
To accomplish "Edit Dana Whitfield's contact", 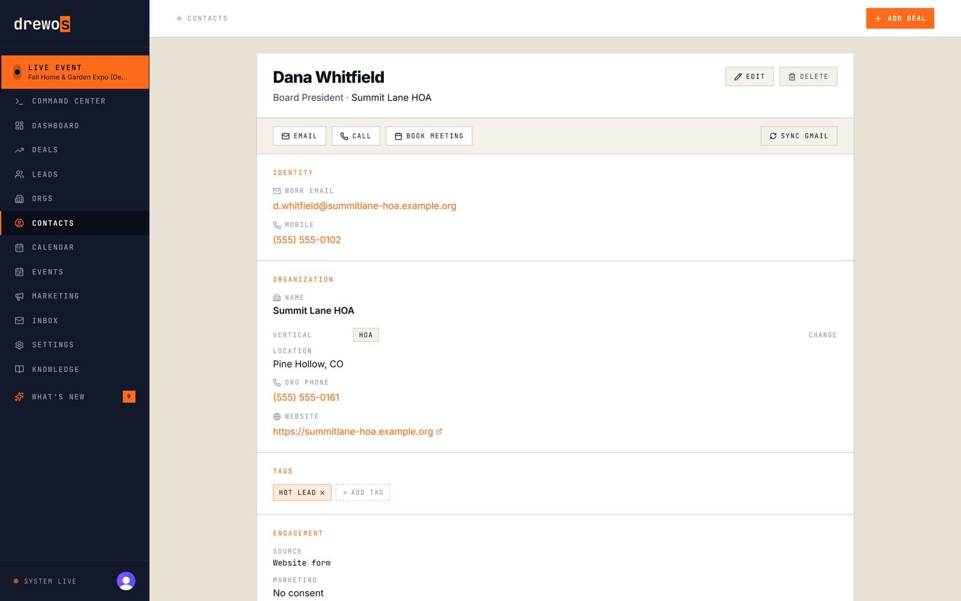I will click(x=750, y=76).
